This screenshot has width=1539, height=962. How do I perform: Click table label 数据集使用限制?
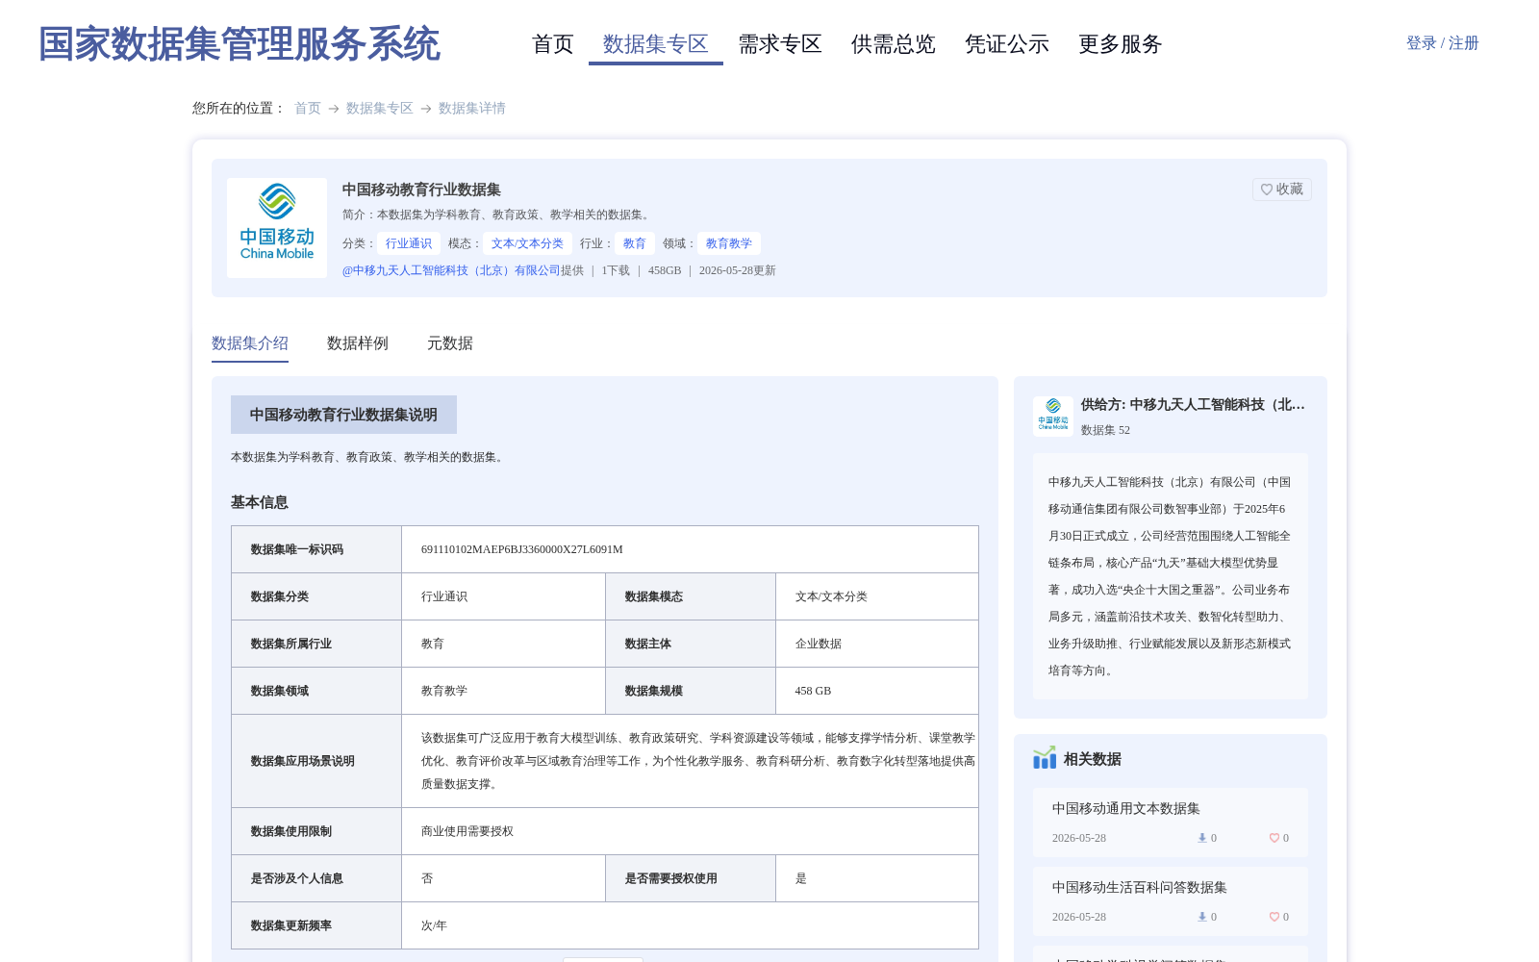point(291,831)
